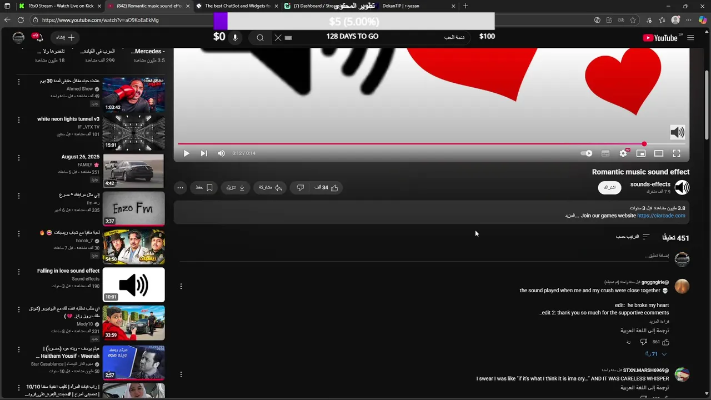
Task: Clear the search with X icon
Action: 278,38
